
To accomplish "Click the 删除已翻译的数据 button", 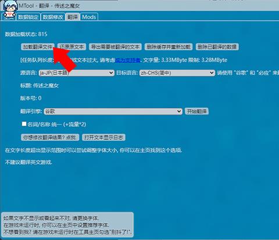I will [217, 47].
